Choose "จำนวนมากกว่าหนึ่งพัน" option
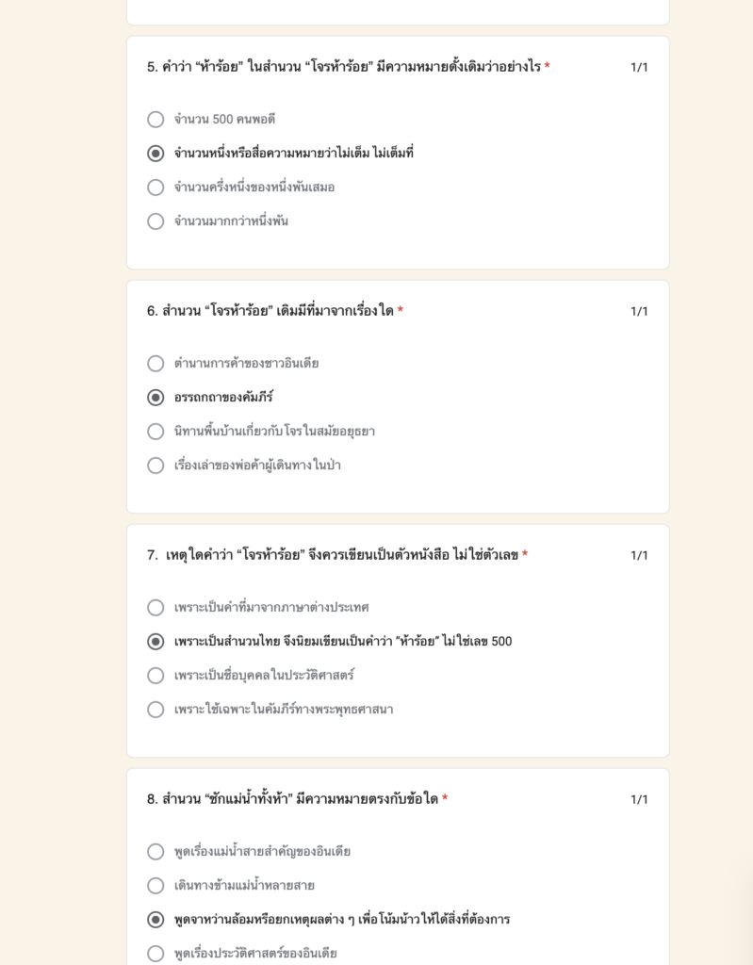Viewport: 753px width, 965px height. [x=156, y=221]
